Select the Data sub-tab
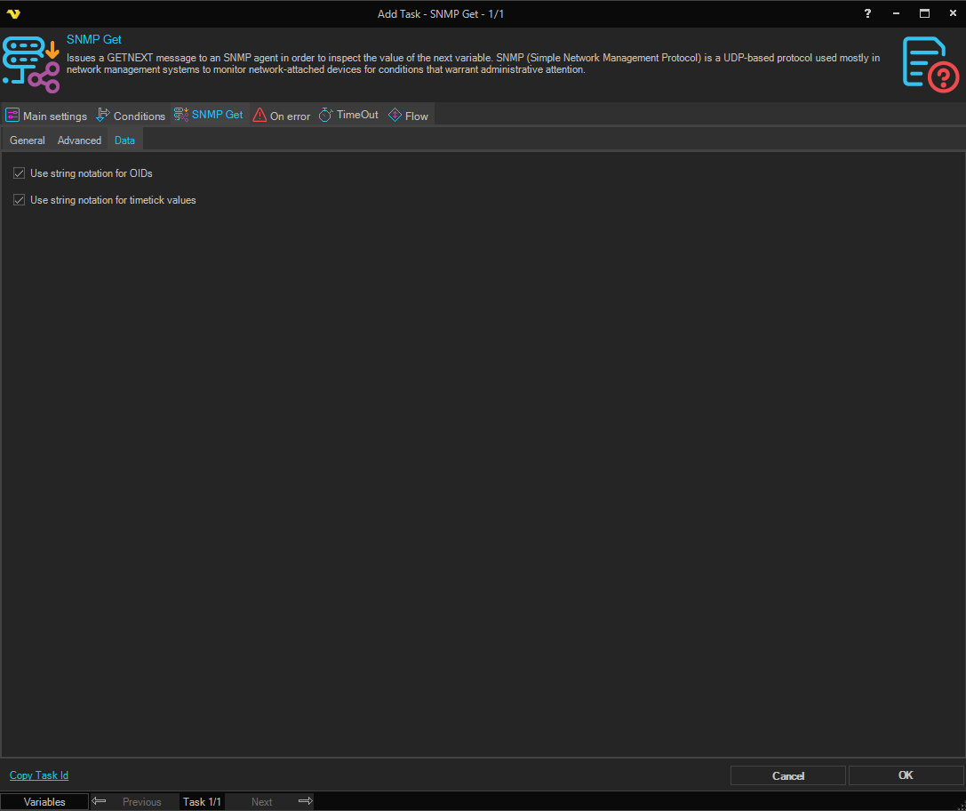This screenshot has width=966, height=811. [x=124, y=141]
